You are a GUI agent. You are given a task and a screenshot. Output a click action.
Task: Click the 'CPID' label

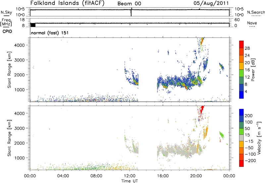click(7, 31)
